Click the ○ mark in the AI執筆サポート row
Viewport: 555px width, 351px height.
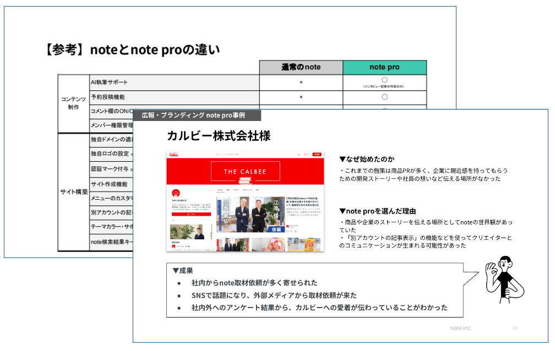pyautogui.click(x=384, y=80)
